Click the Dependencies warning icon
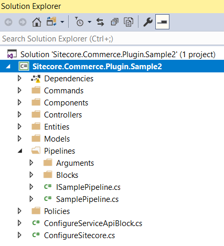Screen dimensions: 224x246 pos(36,79)
